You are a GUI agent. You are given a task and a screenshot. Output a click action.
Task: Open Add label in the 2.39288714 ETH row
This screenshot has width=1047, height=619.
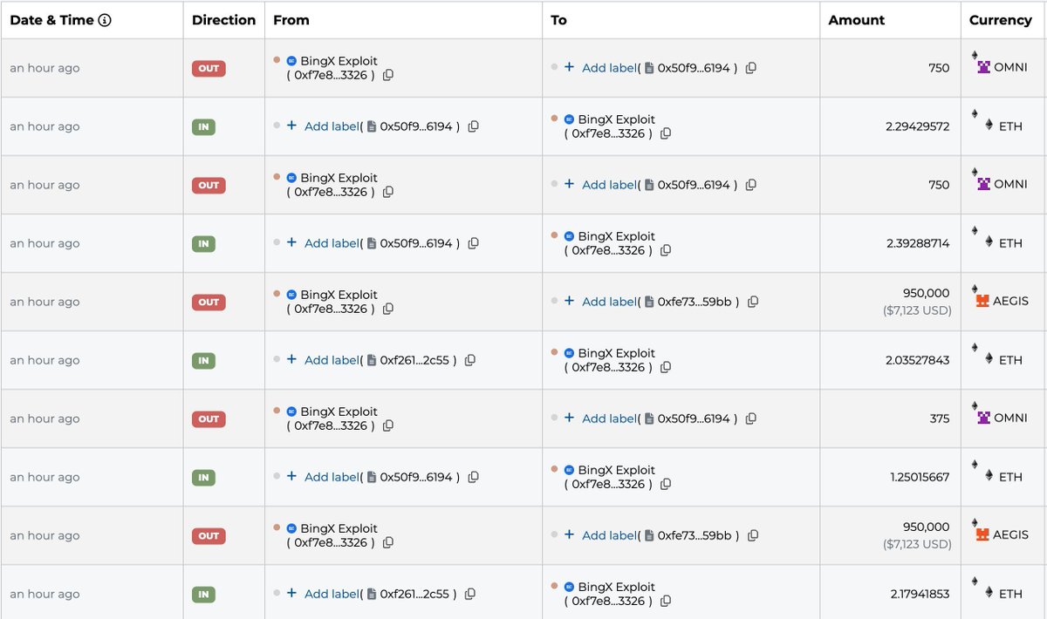[x=332, y=243]
